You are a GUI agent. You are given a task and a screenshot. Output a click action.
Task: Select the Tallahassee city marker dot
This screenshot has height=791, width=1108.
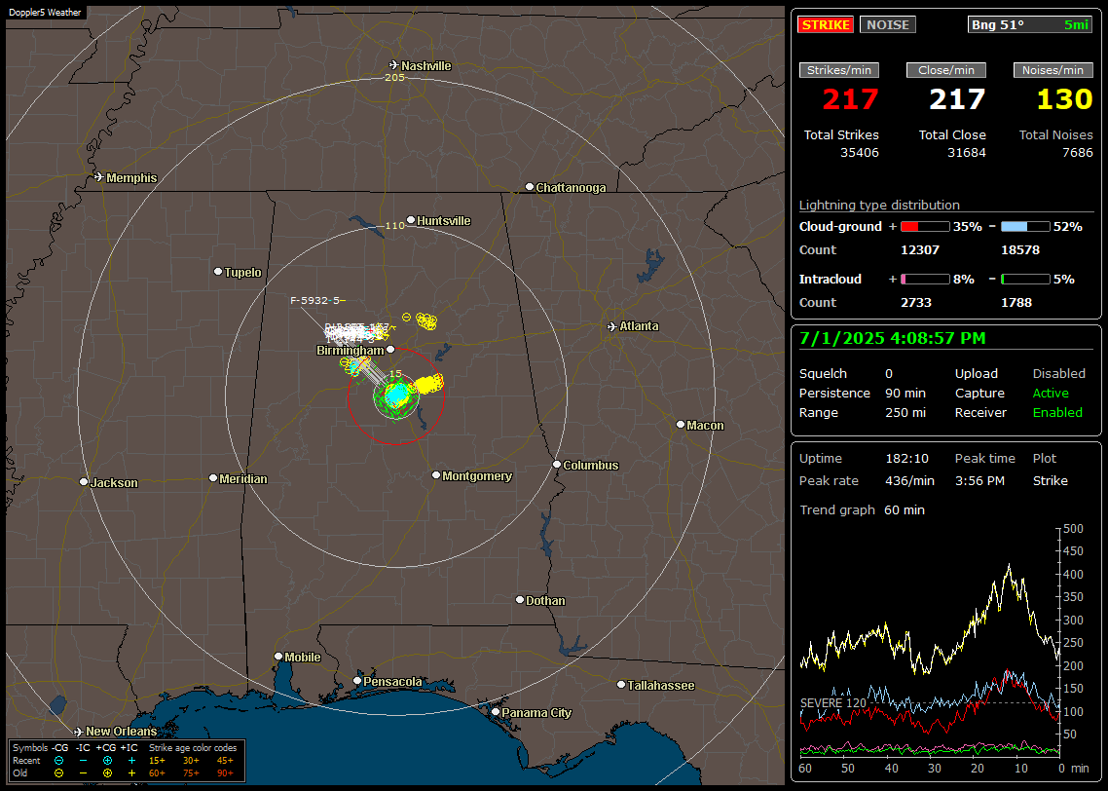[621, 684]
